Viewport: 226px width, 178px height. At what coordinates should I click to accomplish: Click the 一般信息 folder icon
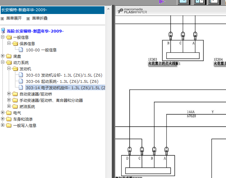click(9, 37)
